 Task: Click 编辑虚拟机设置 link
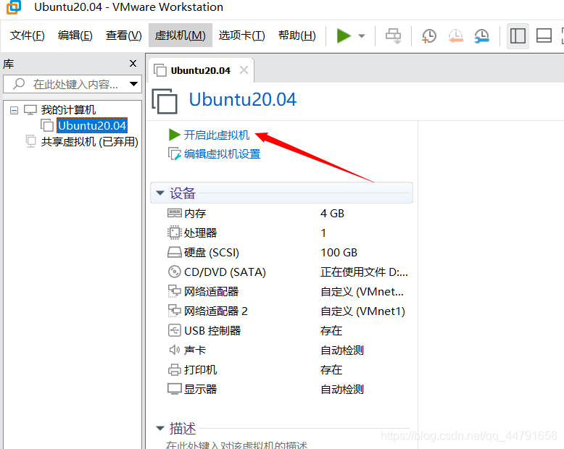coord(222,154)
